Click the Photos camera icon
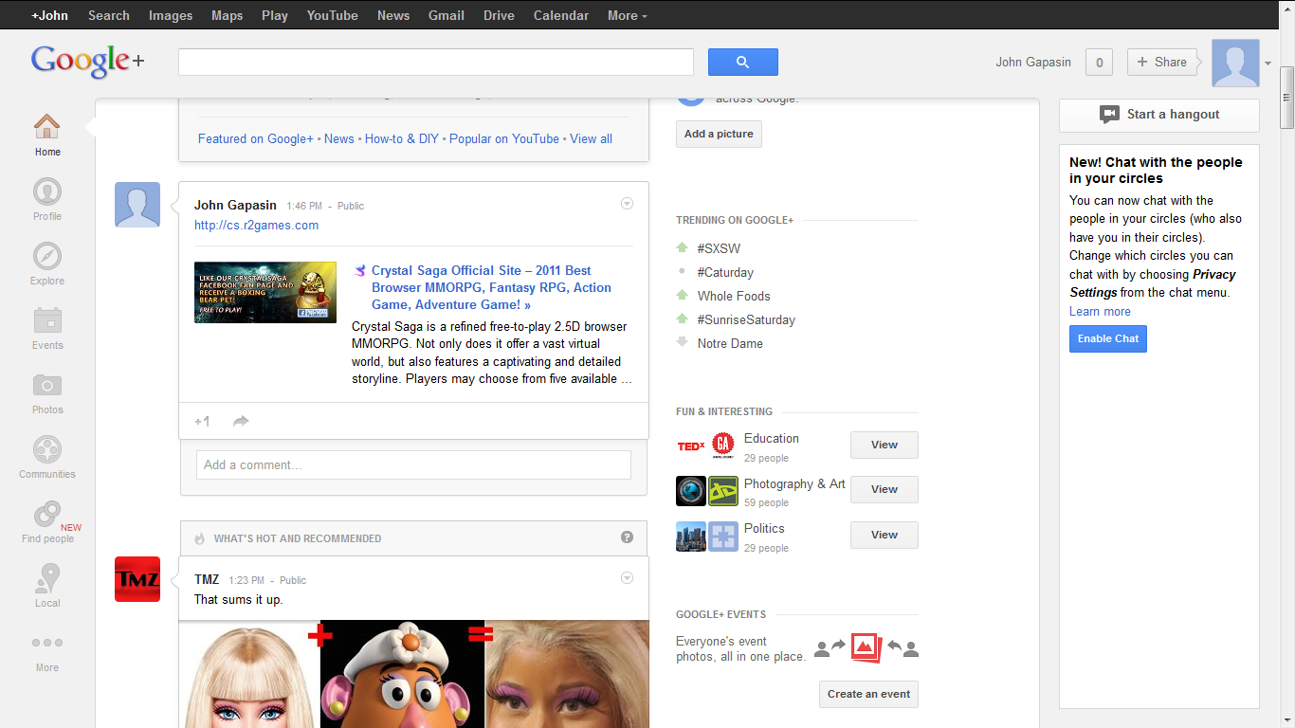Viewport: 1295px width, 728px height. pos(46,385)
